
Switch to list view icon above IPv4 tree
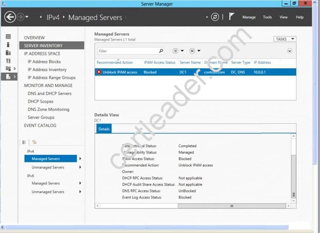[24, 142]
